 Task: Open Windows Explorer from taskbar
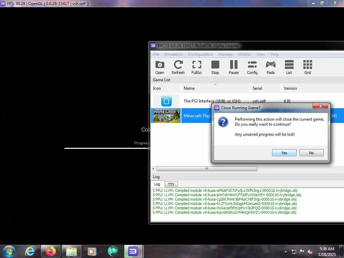pyautogui.click(x=72, y=251)
